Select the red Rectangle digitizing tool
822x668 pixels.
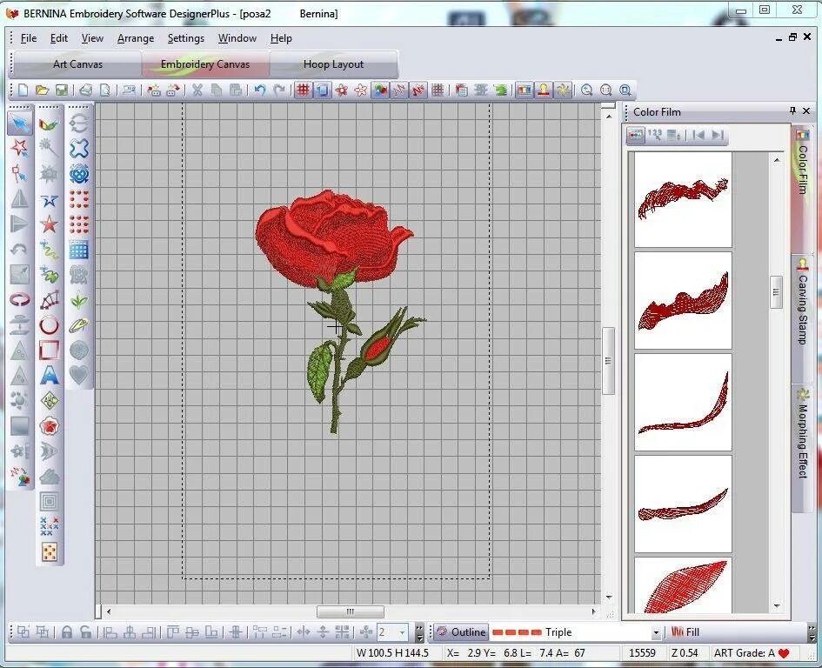click(50, 351)
